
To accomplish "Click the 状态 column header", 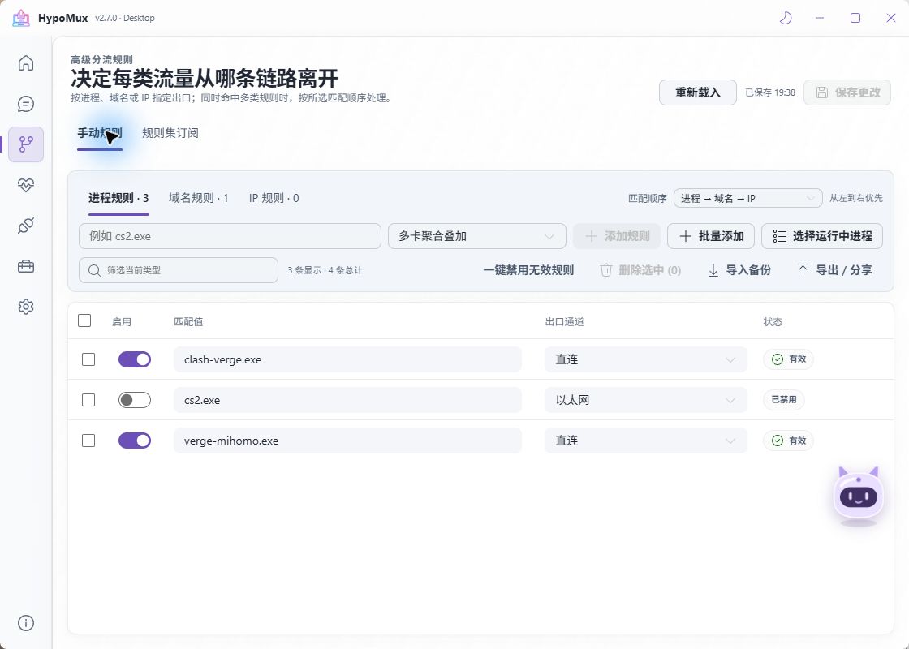I will 773,321.
